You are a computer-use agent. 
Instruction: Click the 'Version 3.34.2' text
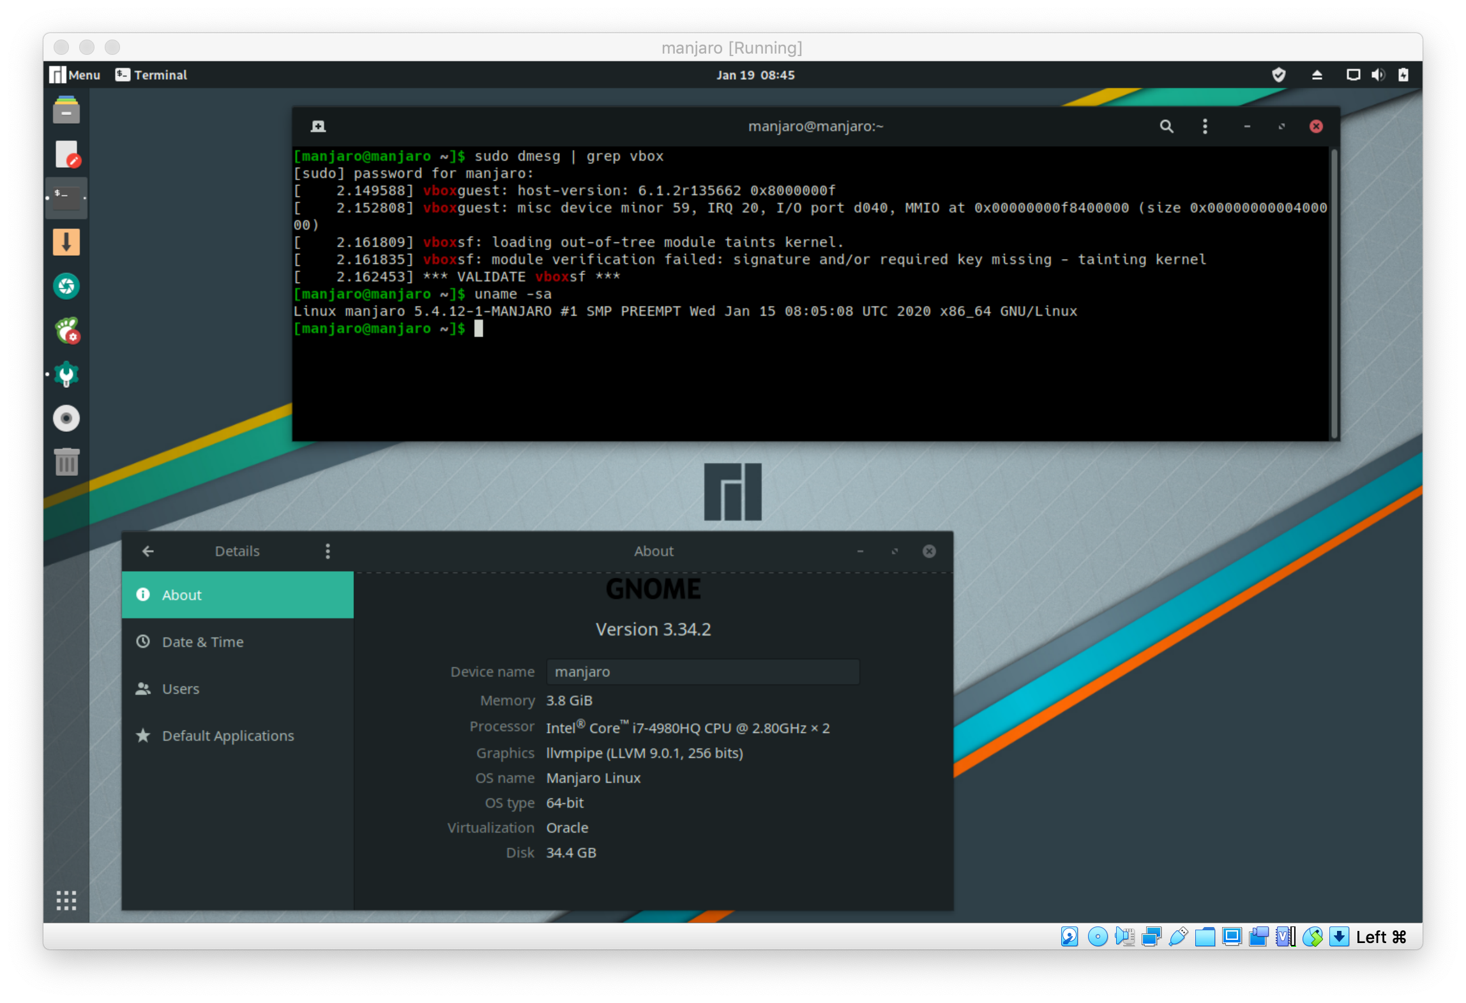(x=653, y=629)
